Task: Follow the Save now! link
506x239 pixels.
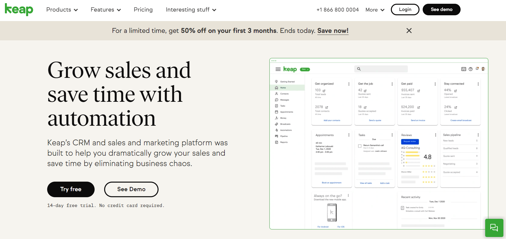Action: click(333, 31)
